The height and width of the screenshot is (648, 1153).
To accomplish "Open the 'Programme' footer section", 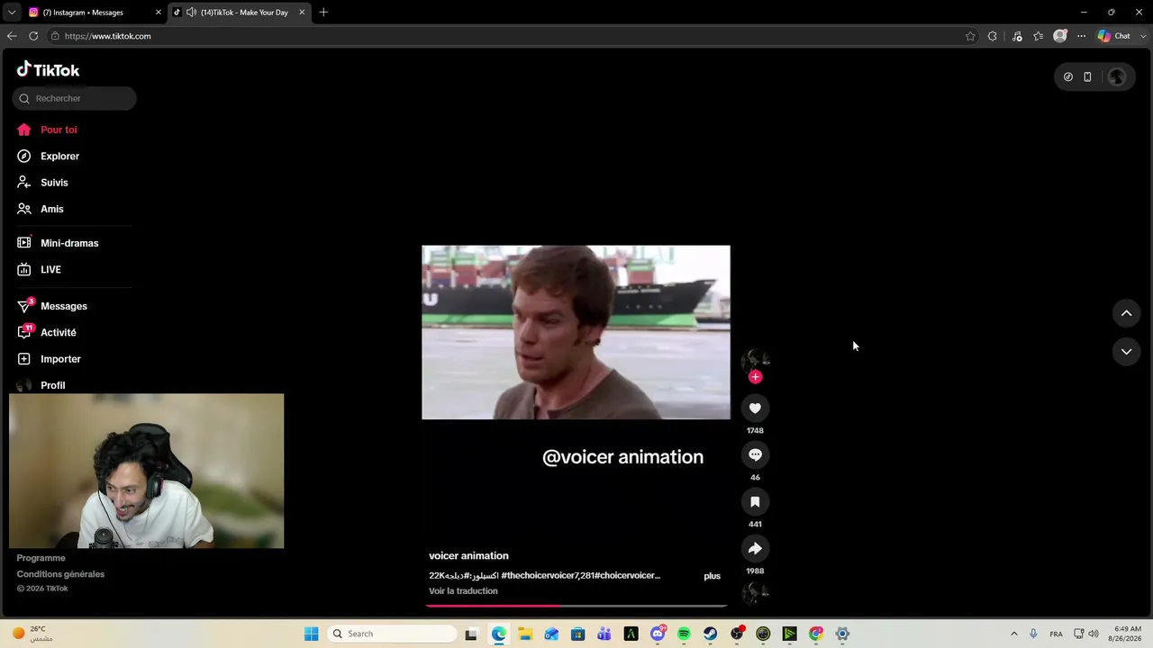I will point(41,558).
